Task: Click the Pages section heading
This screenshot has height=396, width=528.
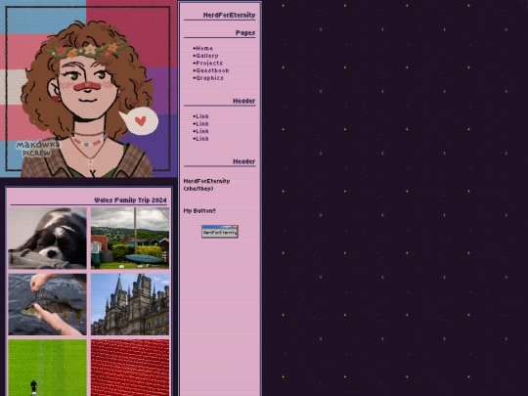Action: click(245, 32)
